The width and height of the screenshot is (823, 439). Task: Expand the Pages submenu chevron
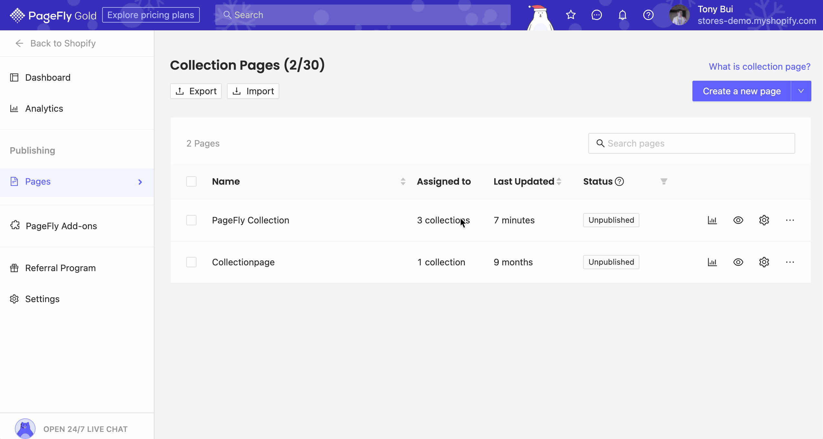coord(140,182)
